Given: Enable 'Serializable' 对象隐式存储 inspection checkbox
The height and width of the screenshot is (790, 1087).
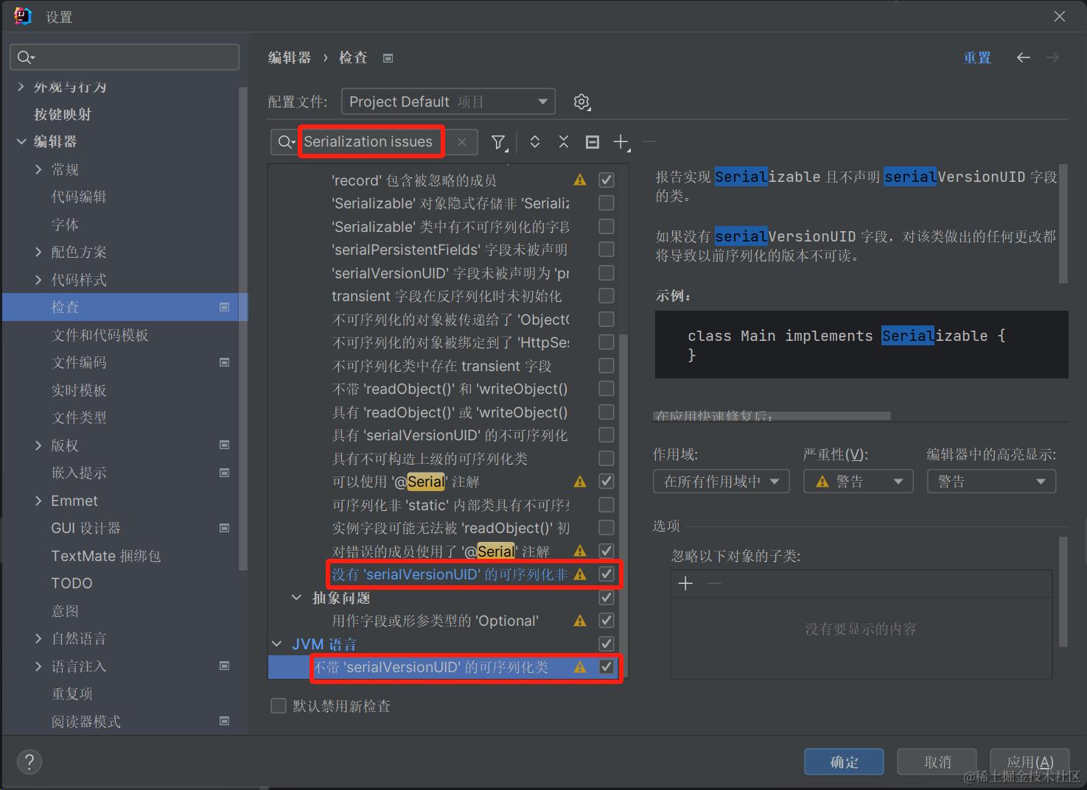Looking at the screenshot, I should 607,202.
